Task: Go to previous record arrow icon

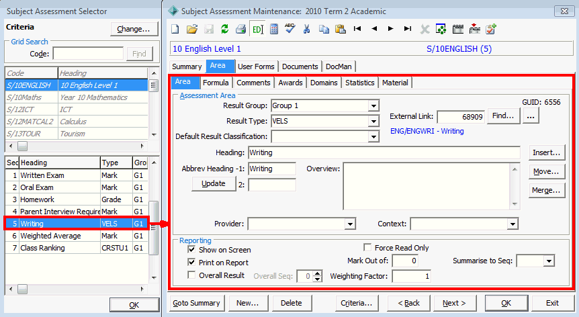Action: (x=374, y=28)
